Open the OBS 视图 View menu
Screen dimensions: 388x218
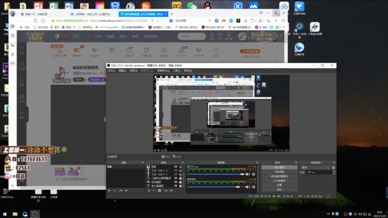point(134,71)
